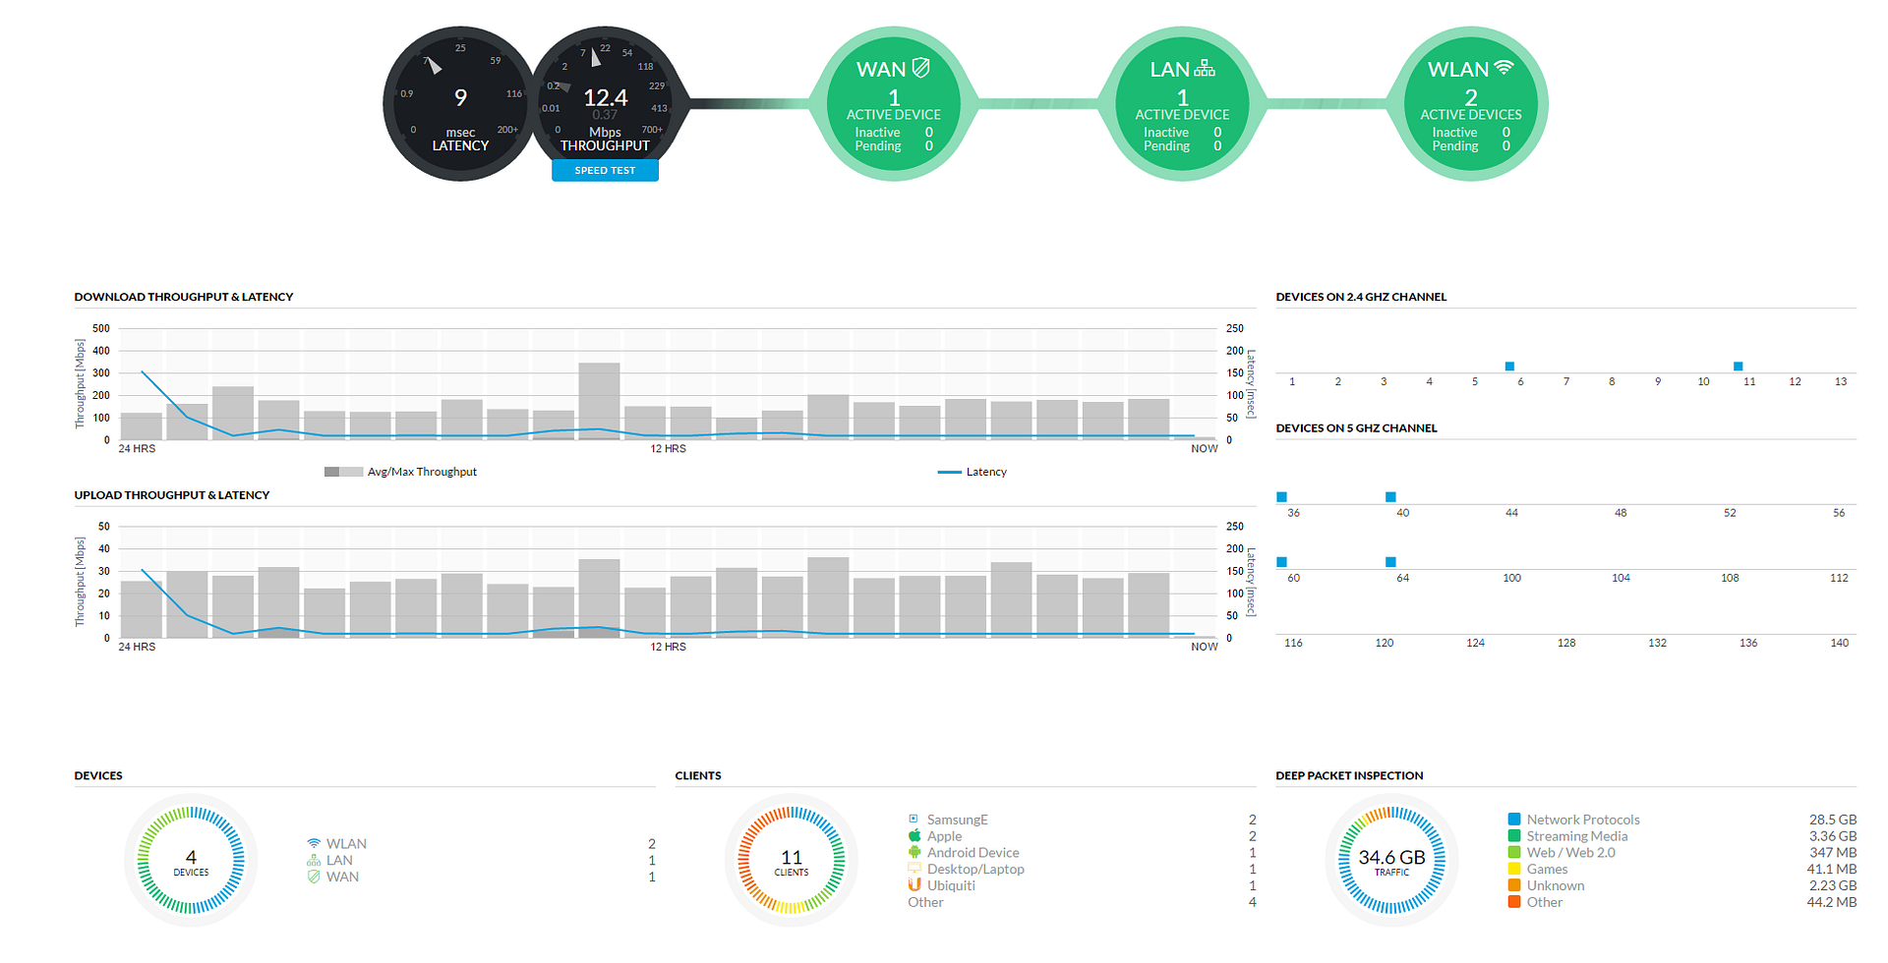Click the WAN shield icon in the circle
1888x963 pixels.
921,68
